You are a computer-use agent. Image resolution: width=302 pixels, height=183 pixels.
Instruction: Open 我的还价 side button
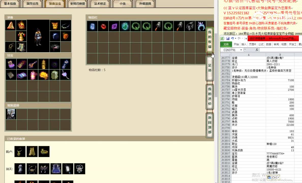210,96
